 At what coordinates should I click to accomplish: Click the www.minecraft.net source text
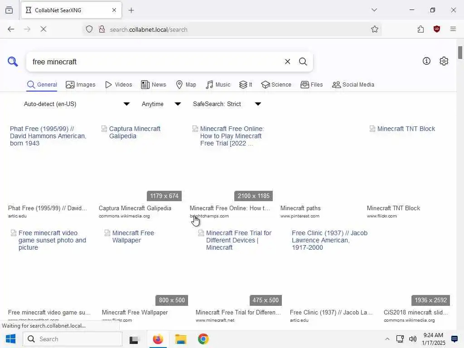tap(215, 320)
